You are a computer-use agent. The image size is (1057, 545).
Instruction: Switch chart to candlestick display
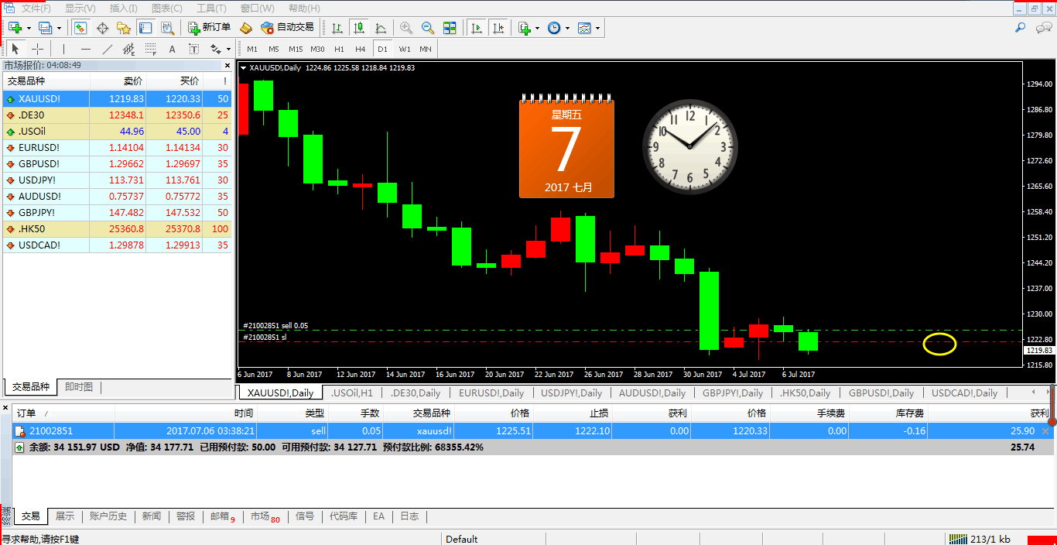tap(359, 28)
